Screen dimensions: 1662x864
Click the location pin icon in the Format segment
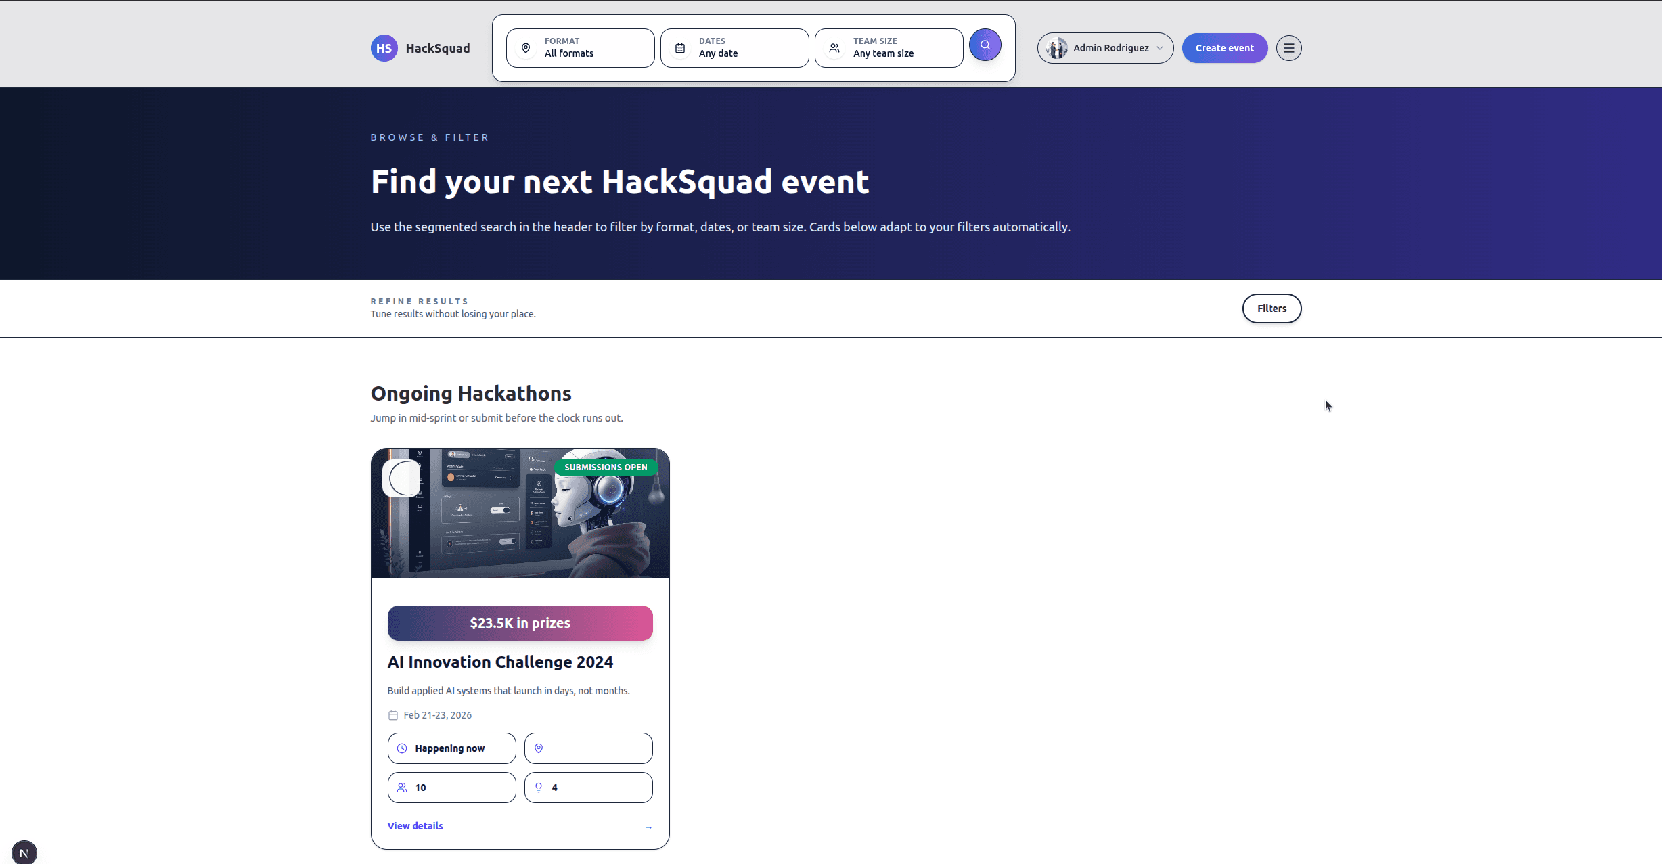click(526, 47)
